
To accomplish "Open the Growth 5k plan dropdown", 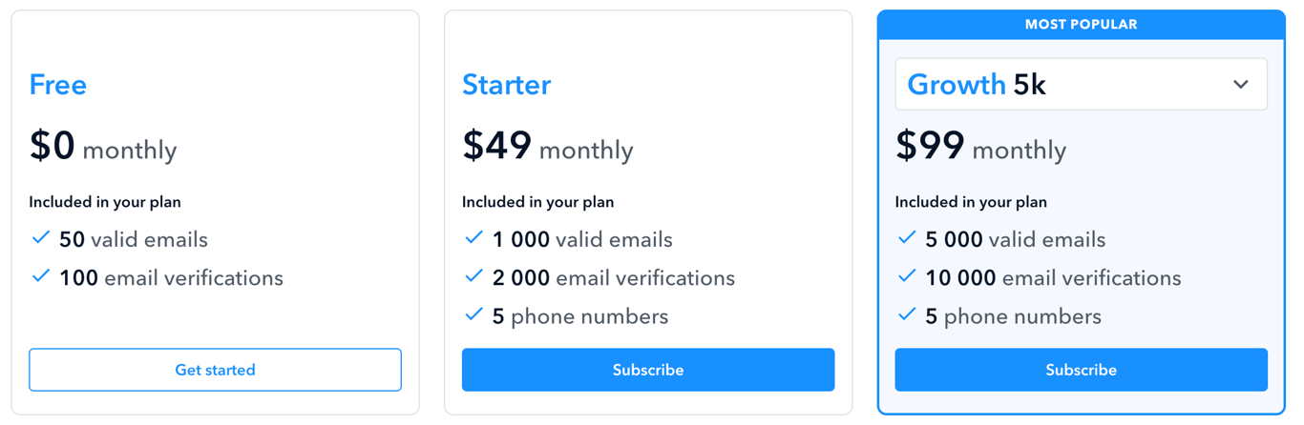I will coord(1081,84).
